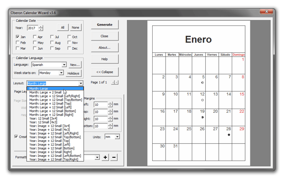Click the Year input field
Screen dimensions: 282x181
(x=33, y=28)
